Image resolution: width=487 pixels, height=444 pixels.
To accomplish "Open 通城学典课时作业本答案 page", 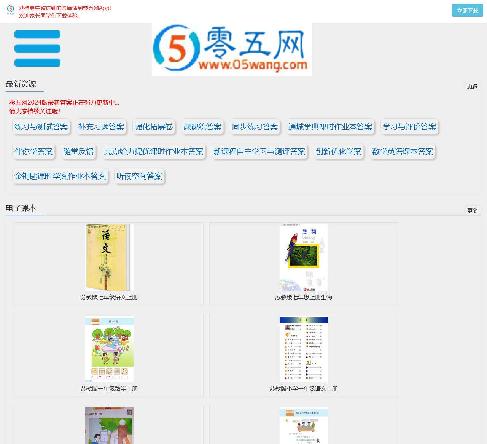I will tap(330, 127).
